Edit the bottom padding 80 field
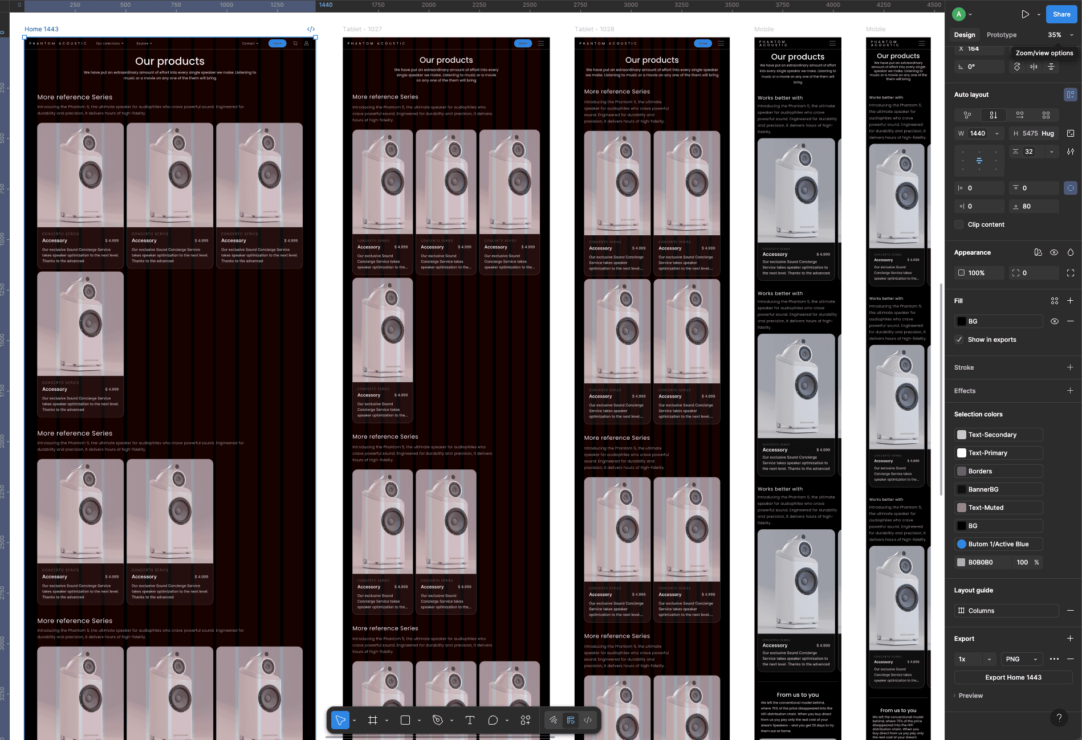Viewport: 1082px width, 740px height. tap(1034, 206)
